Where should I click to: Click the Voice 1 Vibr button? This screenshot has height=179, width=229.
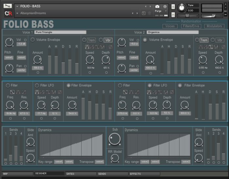(108, 40)
